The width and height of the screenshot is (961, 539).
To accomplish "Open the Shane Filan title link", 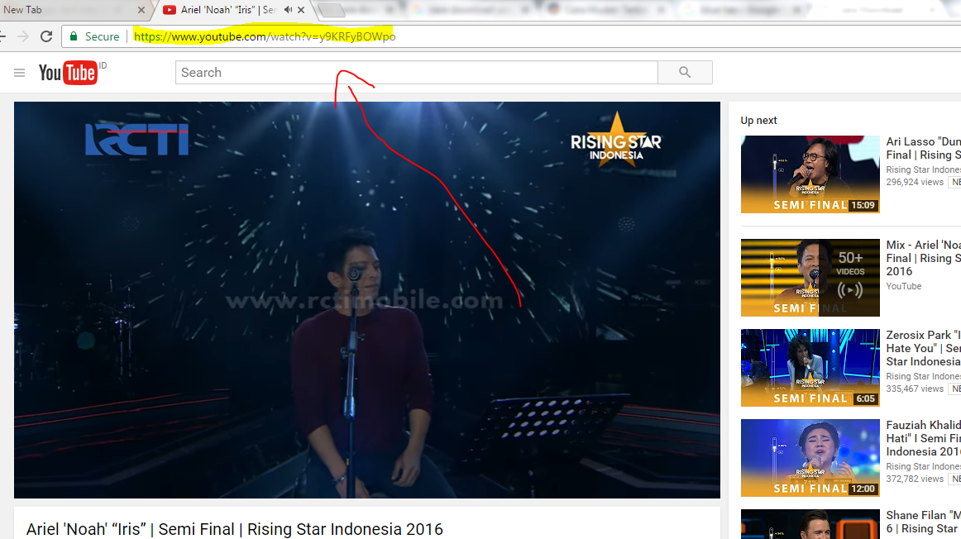I will pos(924,522).
